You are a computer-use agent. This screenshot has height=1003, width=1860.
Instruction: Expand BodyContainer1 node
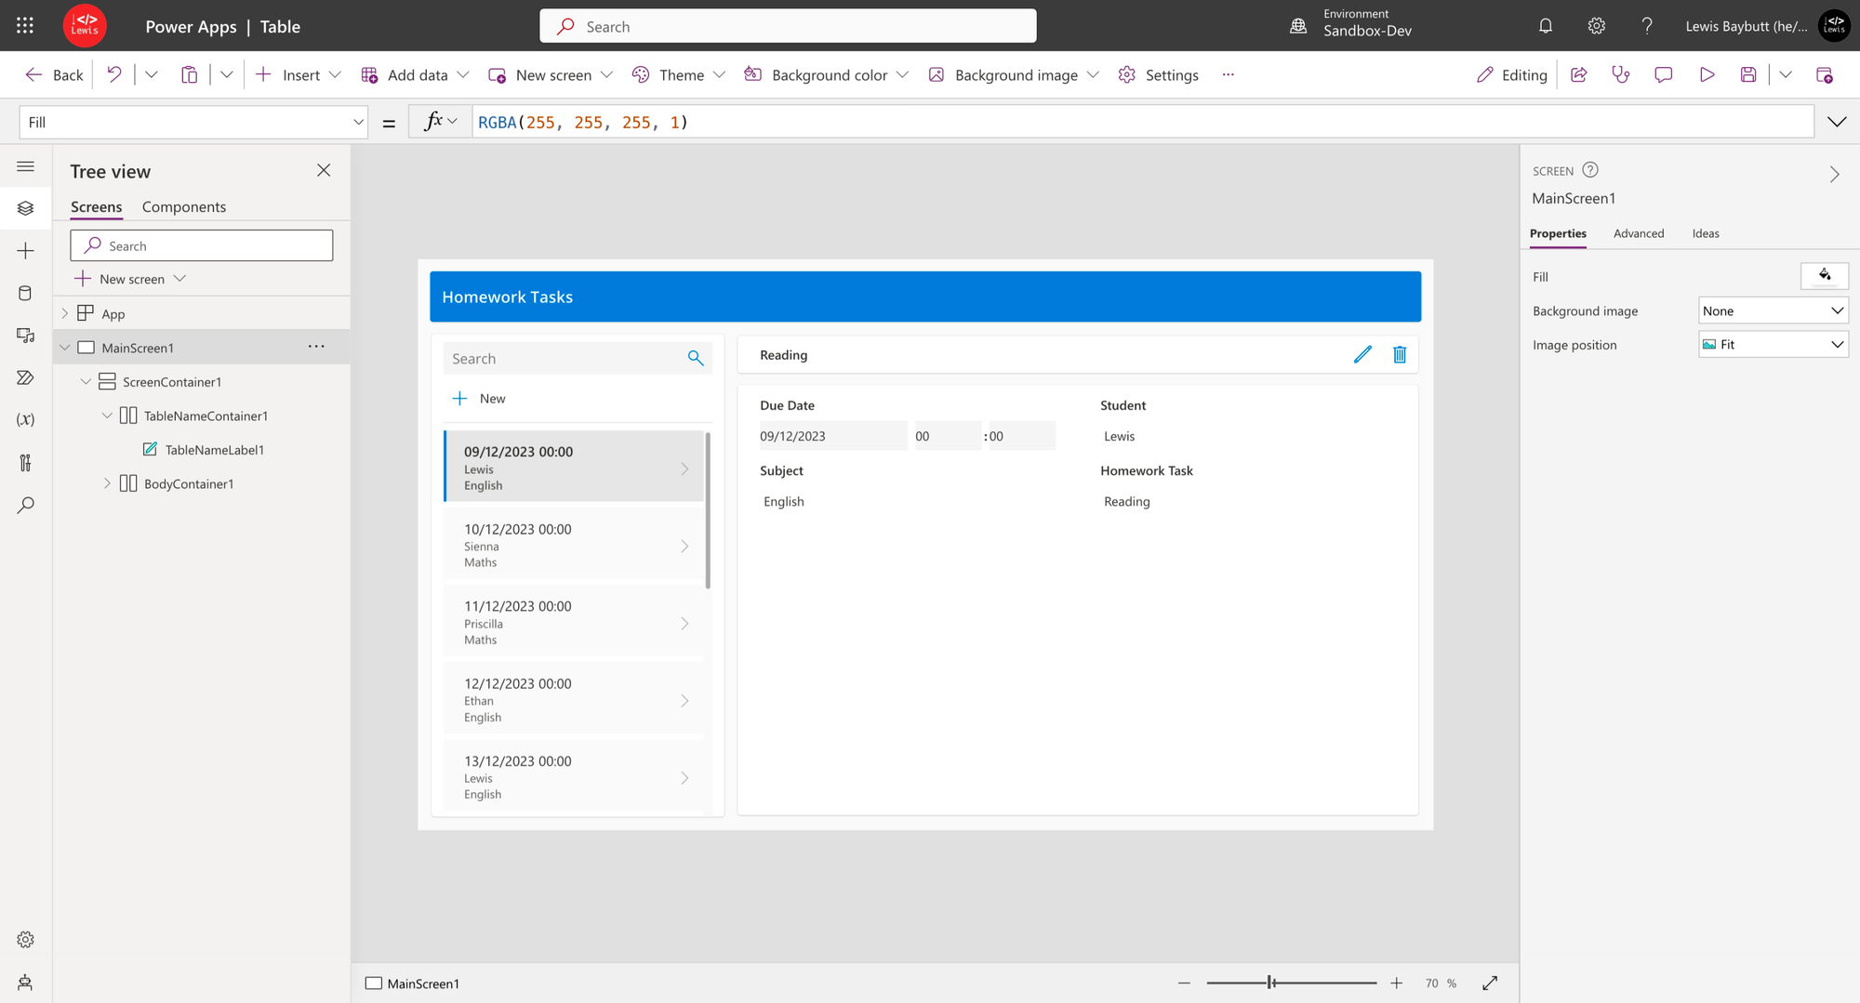point(107,483)
